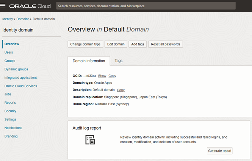Click the Audit log report heading
Viewport: 252px width, 161px height.
point(87,128)
